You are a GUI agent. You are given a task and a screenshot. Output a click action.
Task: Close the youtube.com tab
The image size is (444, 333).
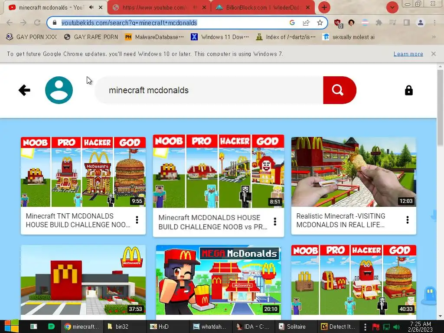point(204,8)
